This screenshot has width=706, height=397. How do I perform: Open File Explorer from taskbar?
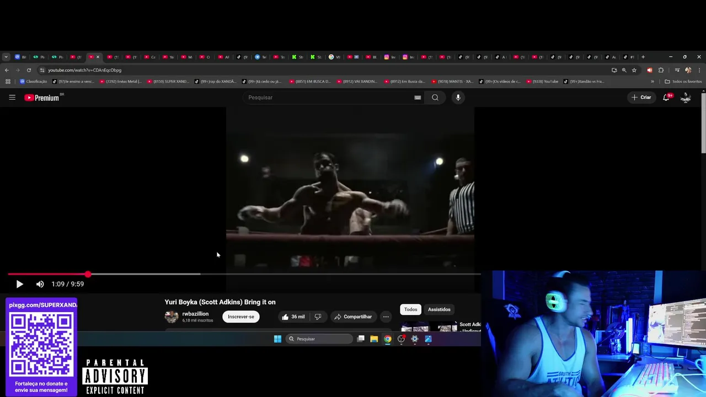click(374, 339)
